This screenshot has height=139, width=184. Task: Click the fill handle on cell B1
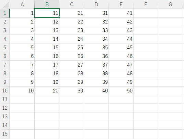[59, 18]
